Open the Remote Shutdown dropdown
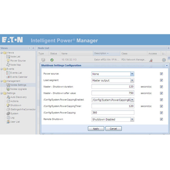 pyautogui.click(x=132, y=119)
